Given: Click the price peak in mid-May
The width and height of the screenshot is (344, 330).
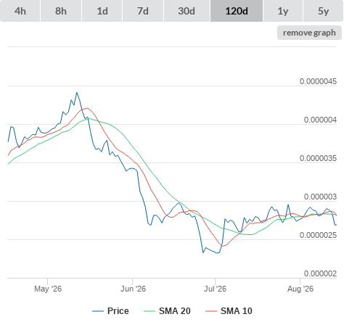Looking at the screenshot, I should click(77, 93).
